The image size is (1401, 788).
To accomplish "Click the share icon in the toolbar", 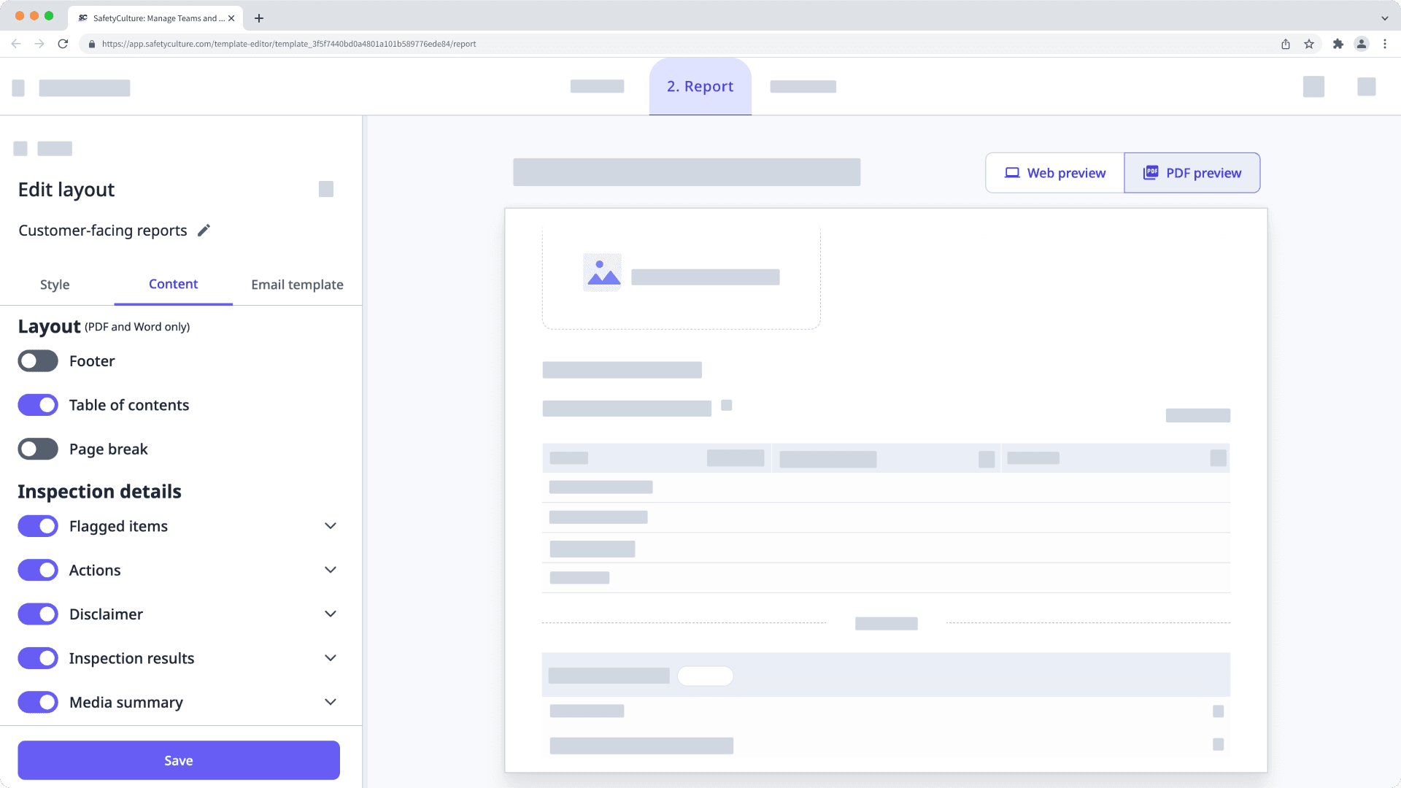I will pyautogui.click(x=1285, y=44).
